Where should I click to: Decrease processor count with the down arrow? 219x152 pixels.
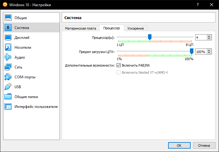click(x=209, y=39)
